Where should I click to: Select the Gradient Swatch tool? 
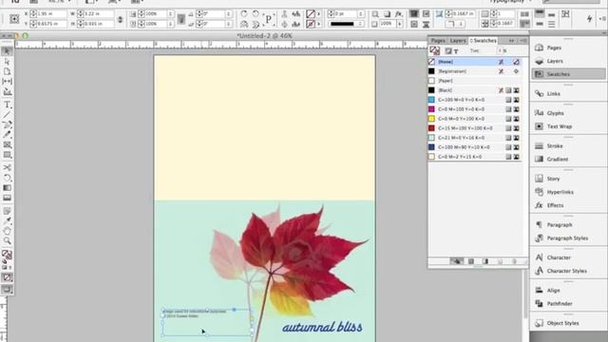7,188
